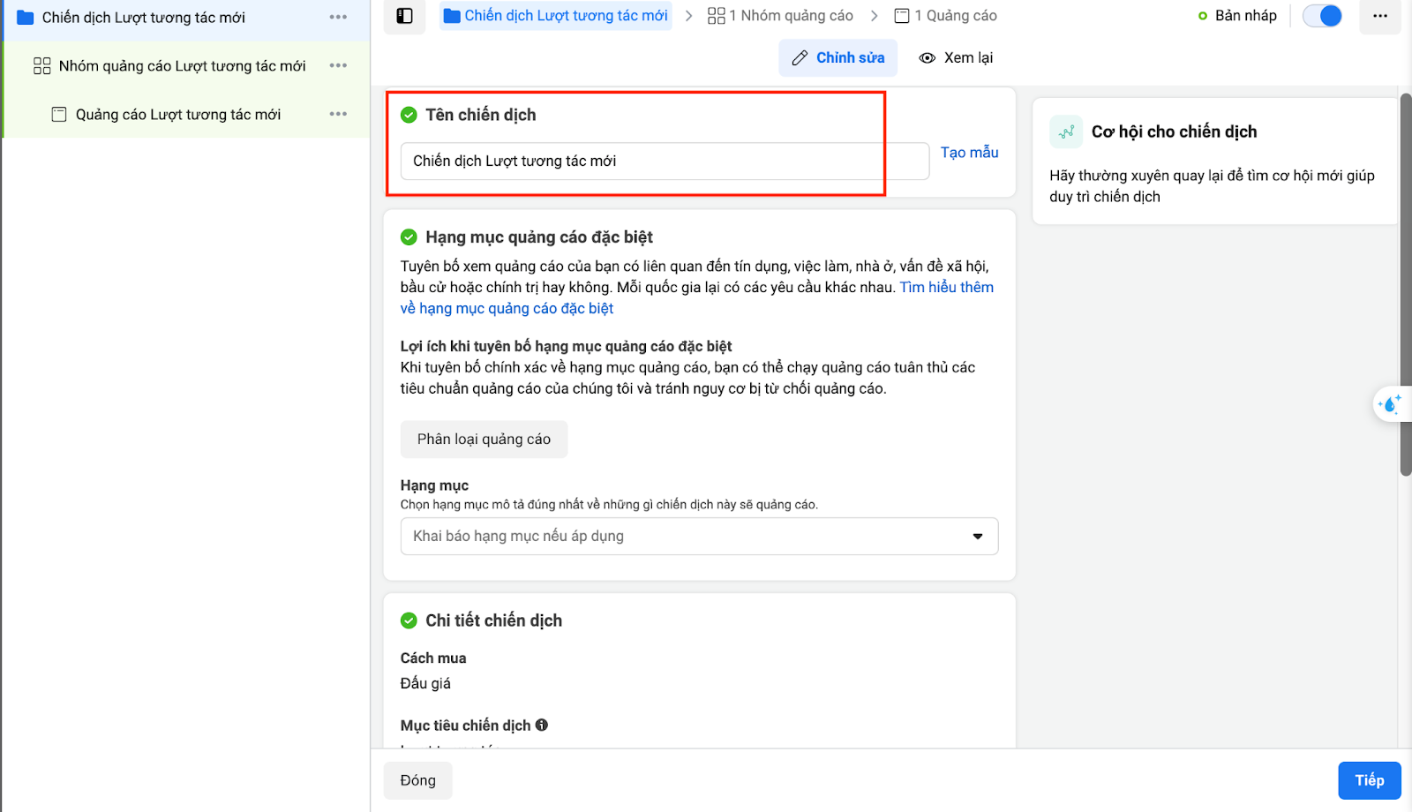Switch to Xem lại preview tab
Viewport: 1412px width, 812px height.
point(956,57)
